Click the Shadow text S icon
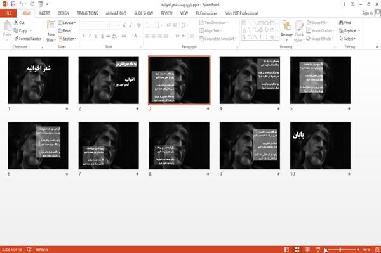 [x=102, y=36]
